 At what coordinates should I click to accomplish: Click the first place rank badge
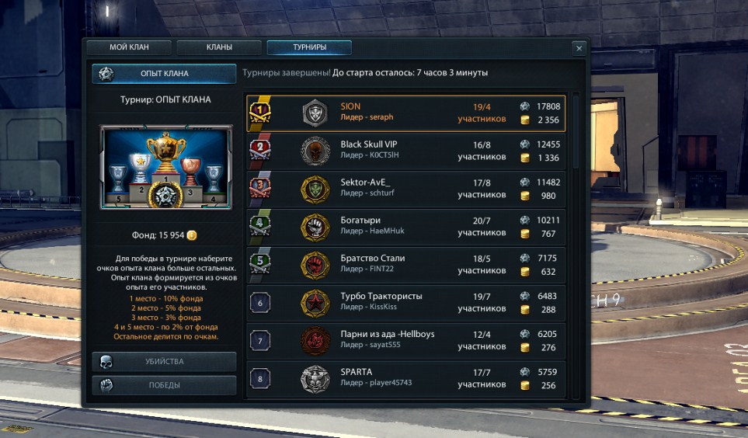pyautogui.click(x=260, y=111)
